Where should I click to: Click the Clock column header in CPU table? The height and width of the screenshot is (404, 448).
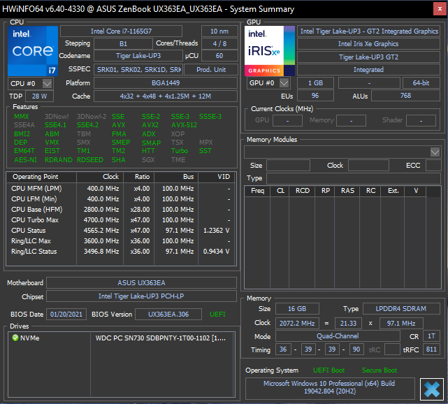click(x=100, y=177)
